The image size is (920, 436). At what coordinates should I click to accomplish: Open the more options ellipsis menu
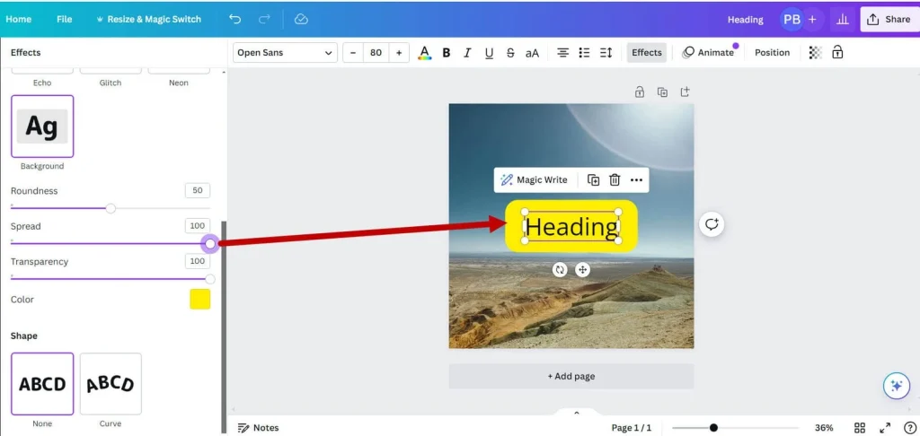[x=636, y=180]
